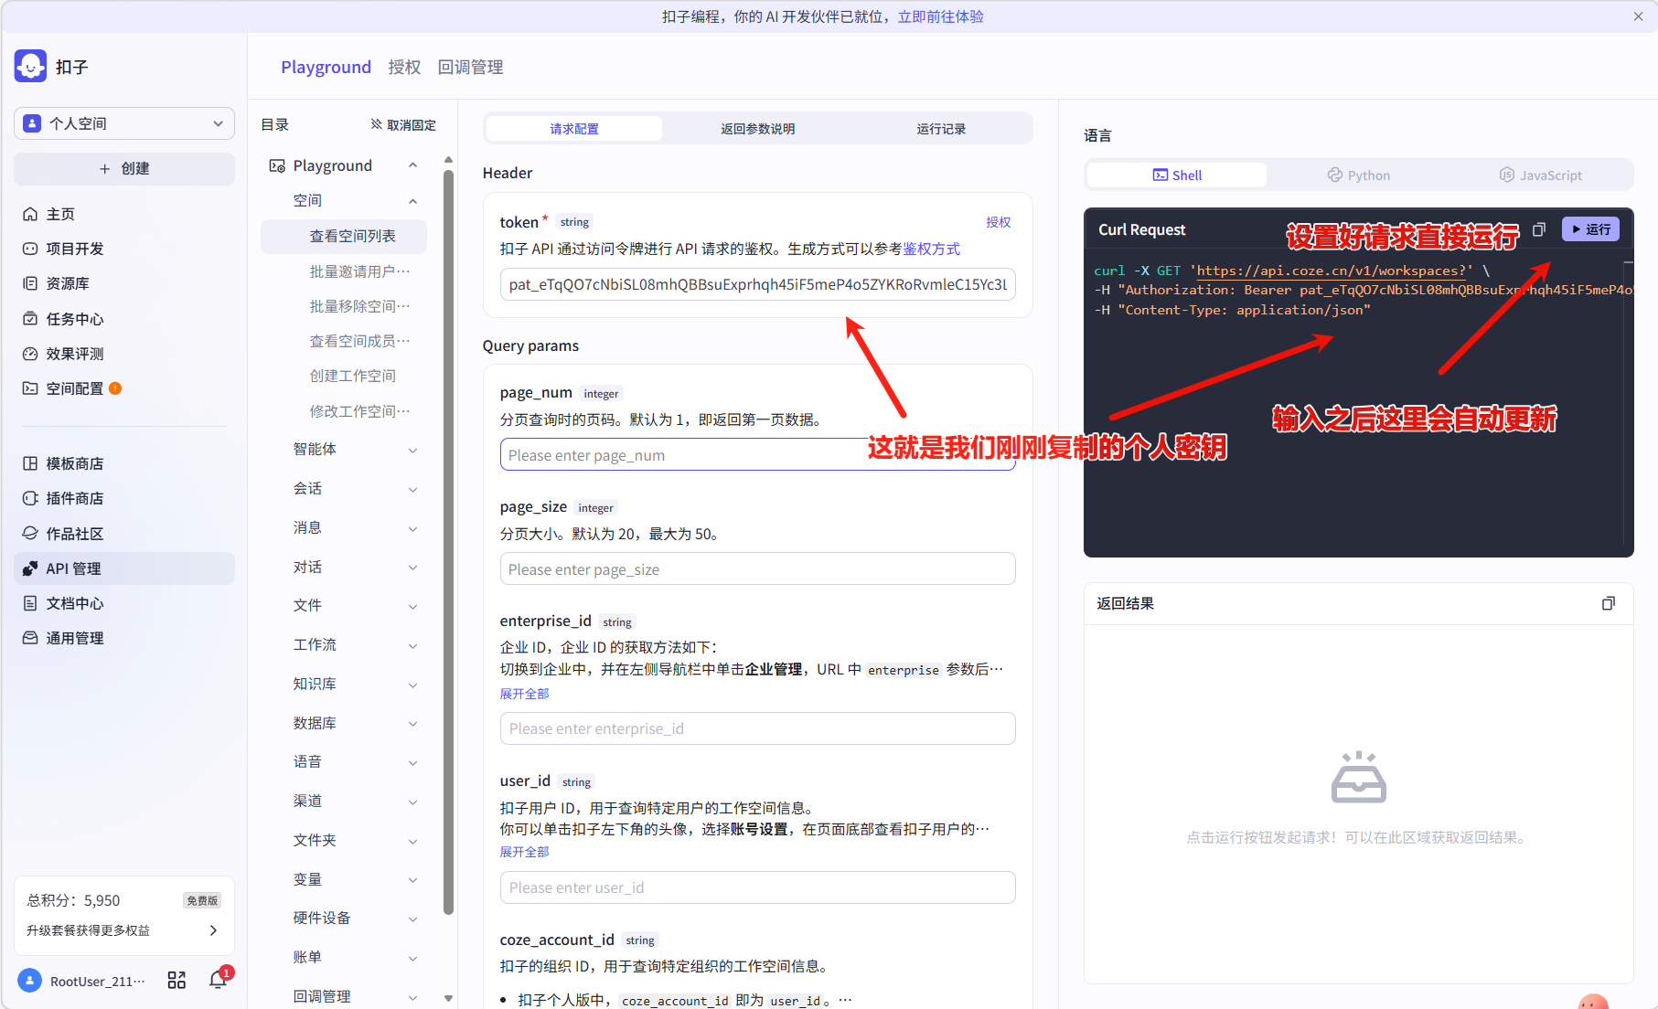Click the 创建 create button
Viewport: 1658px width, 1009px height.
(124, 168)
